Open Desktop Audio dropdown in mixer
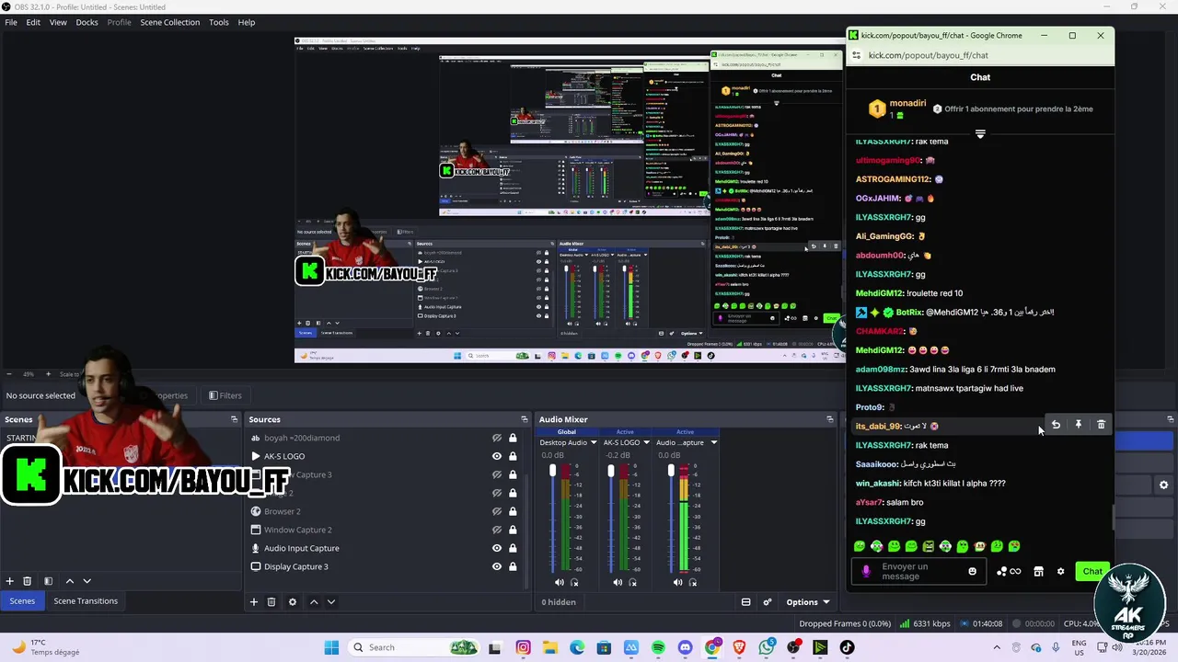 594,442
